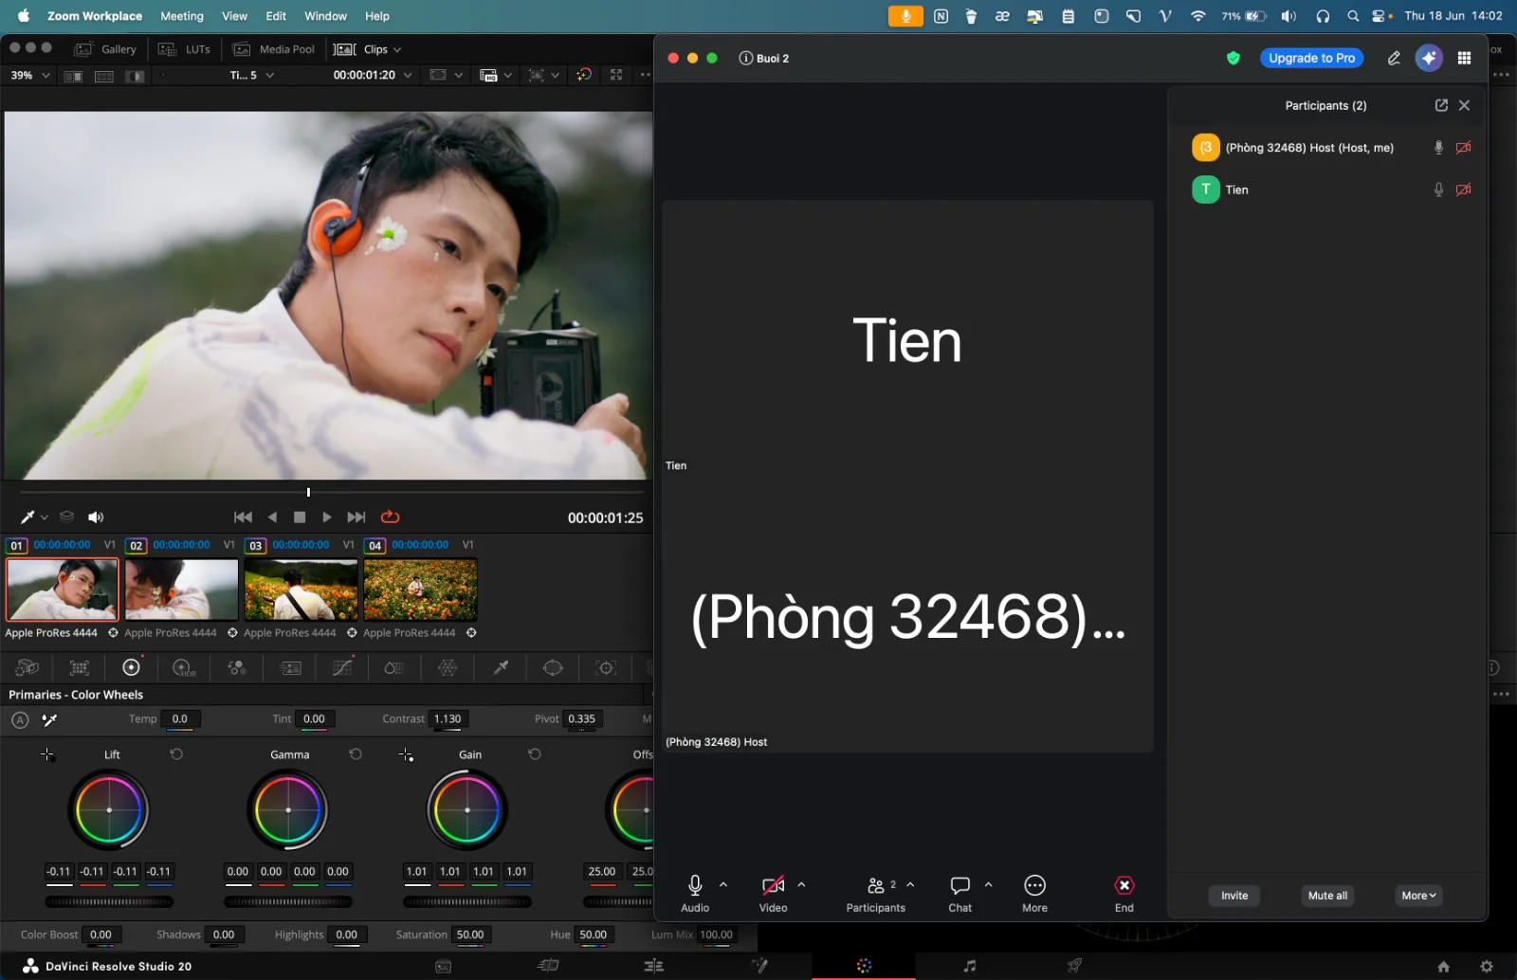The width and height of the screenshot is (1517, 980).
Task: Open the Color Match palette icon
Action: [80, 667]
